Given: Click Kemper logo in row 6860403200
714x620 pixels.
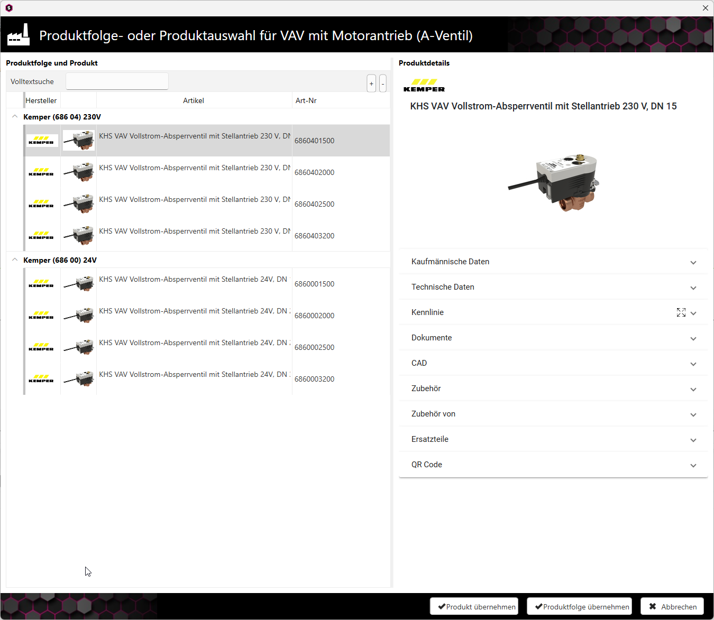Looking at the screenshot, I should click(x=42, y=236).
